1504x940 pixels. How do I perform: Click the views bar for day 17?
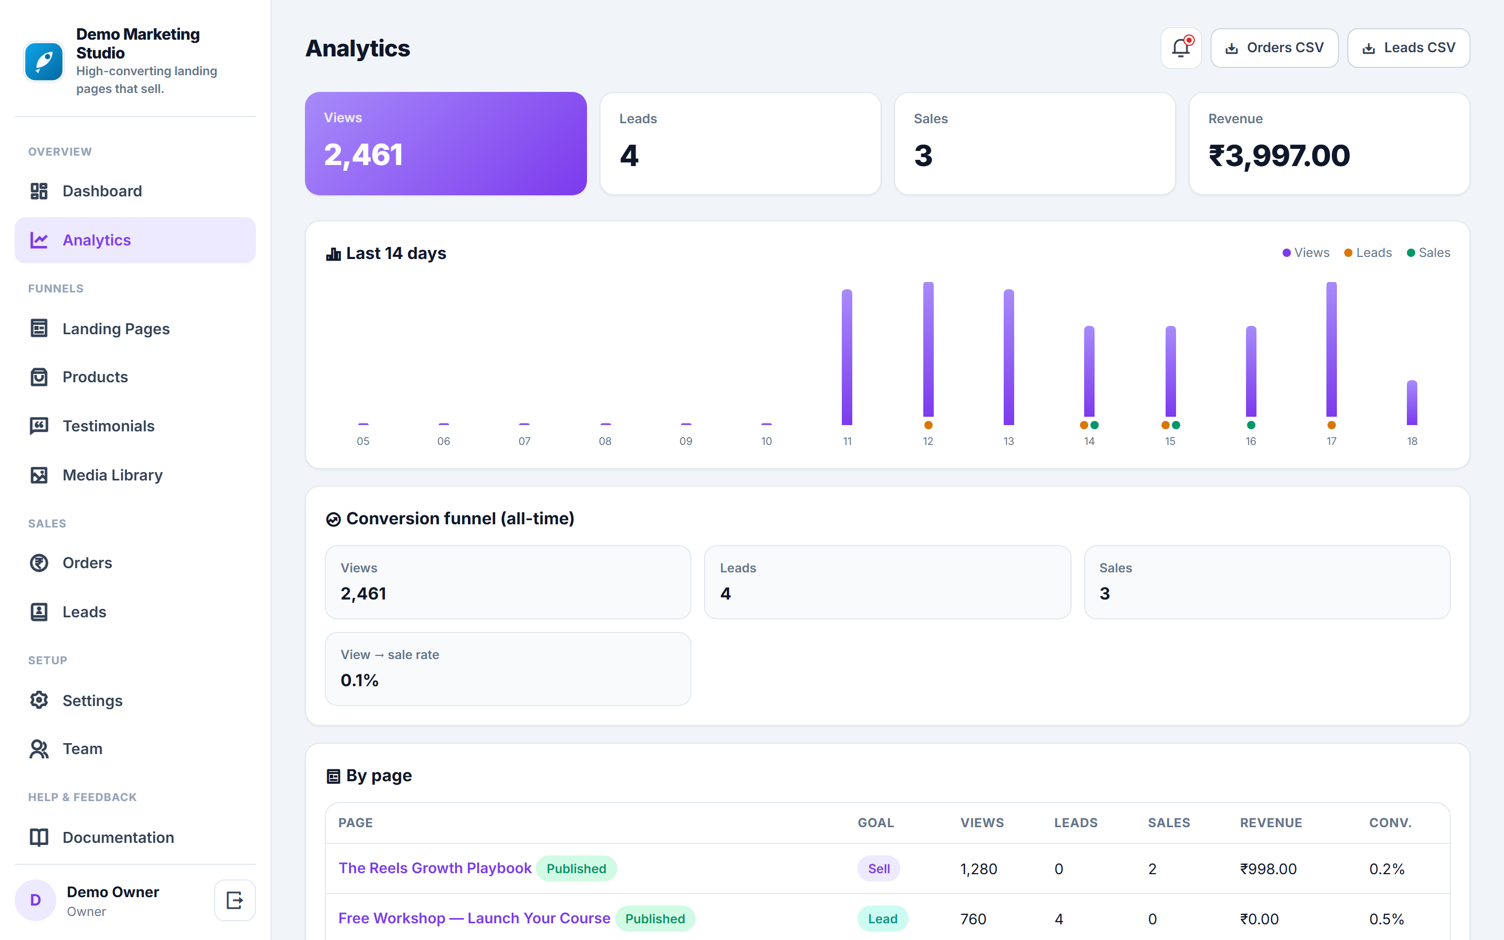[x=1331, y=349]
